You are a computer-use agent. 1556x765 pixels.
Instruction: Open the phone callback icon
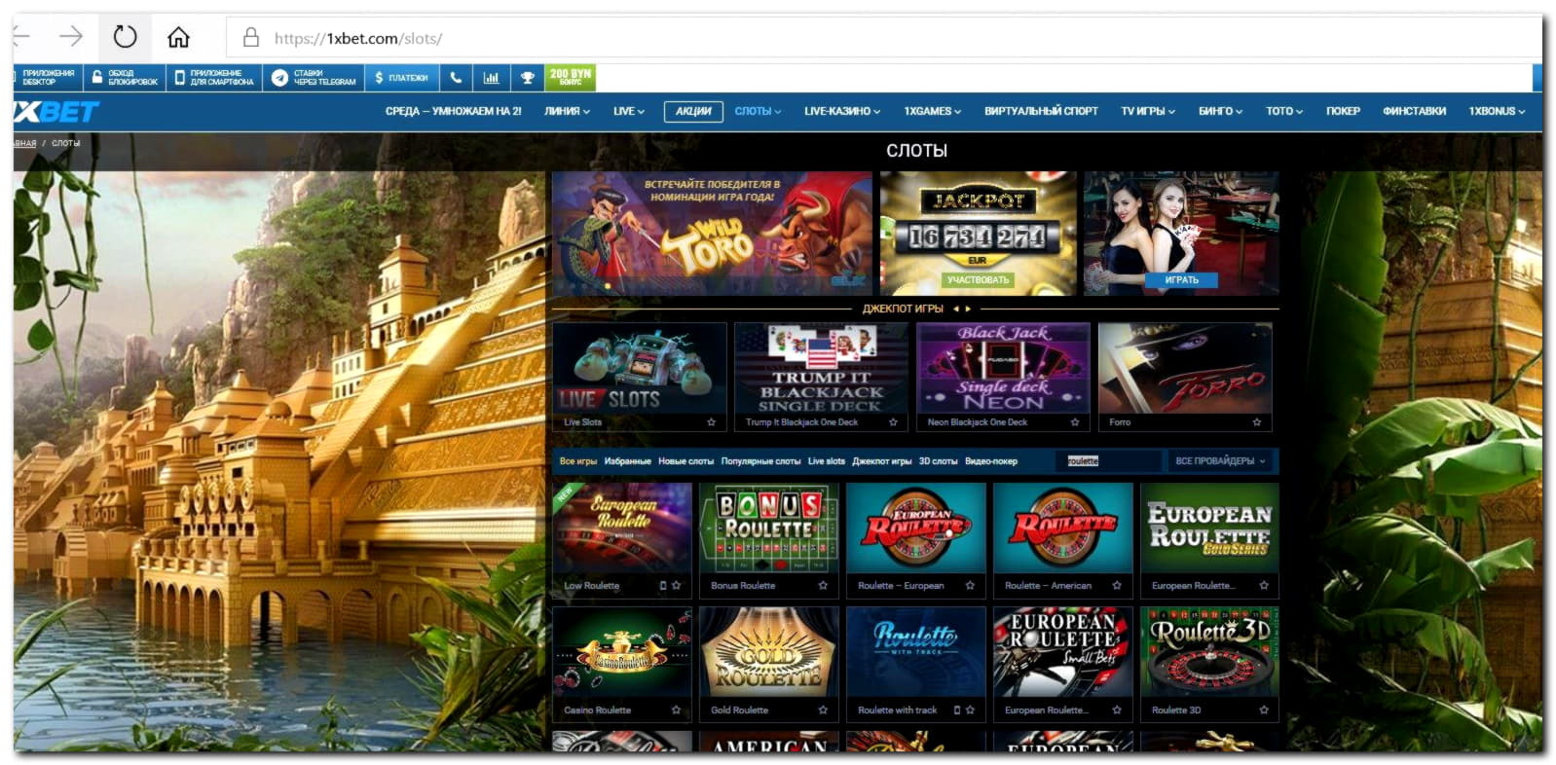tap(456, 77)
